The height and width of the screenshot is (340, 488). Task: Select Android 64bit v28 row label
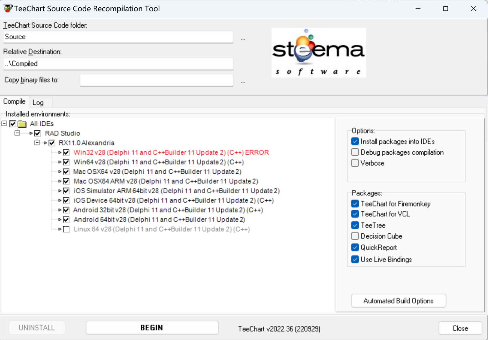coord(159,219)
